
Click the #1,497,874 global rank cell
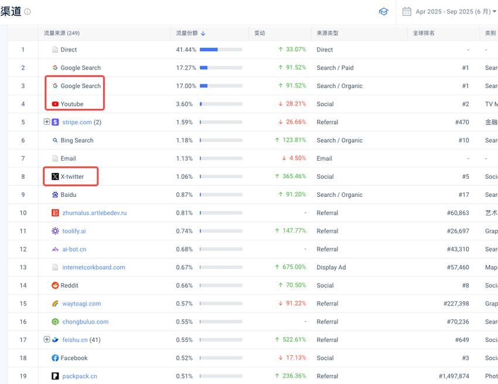pyautogui.click(x=453, y=376)
